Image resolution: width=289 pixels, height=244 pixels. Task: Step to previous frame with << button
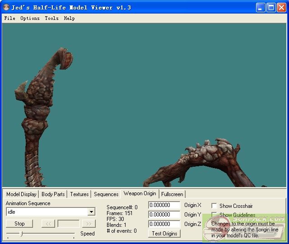tap(48, 224)
